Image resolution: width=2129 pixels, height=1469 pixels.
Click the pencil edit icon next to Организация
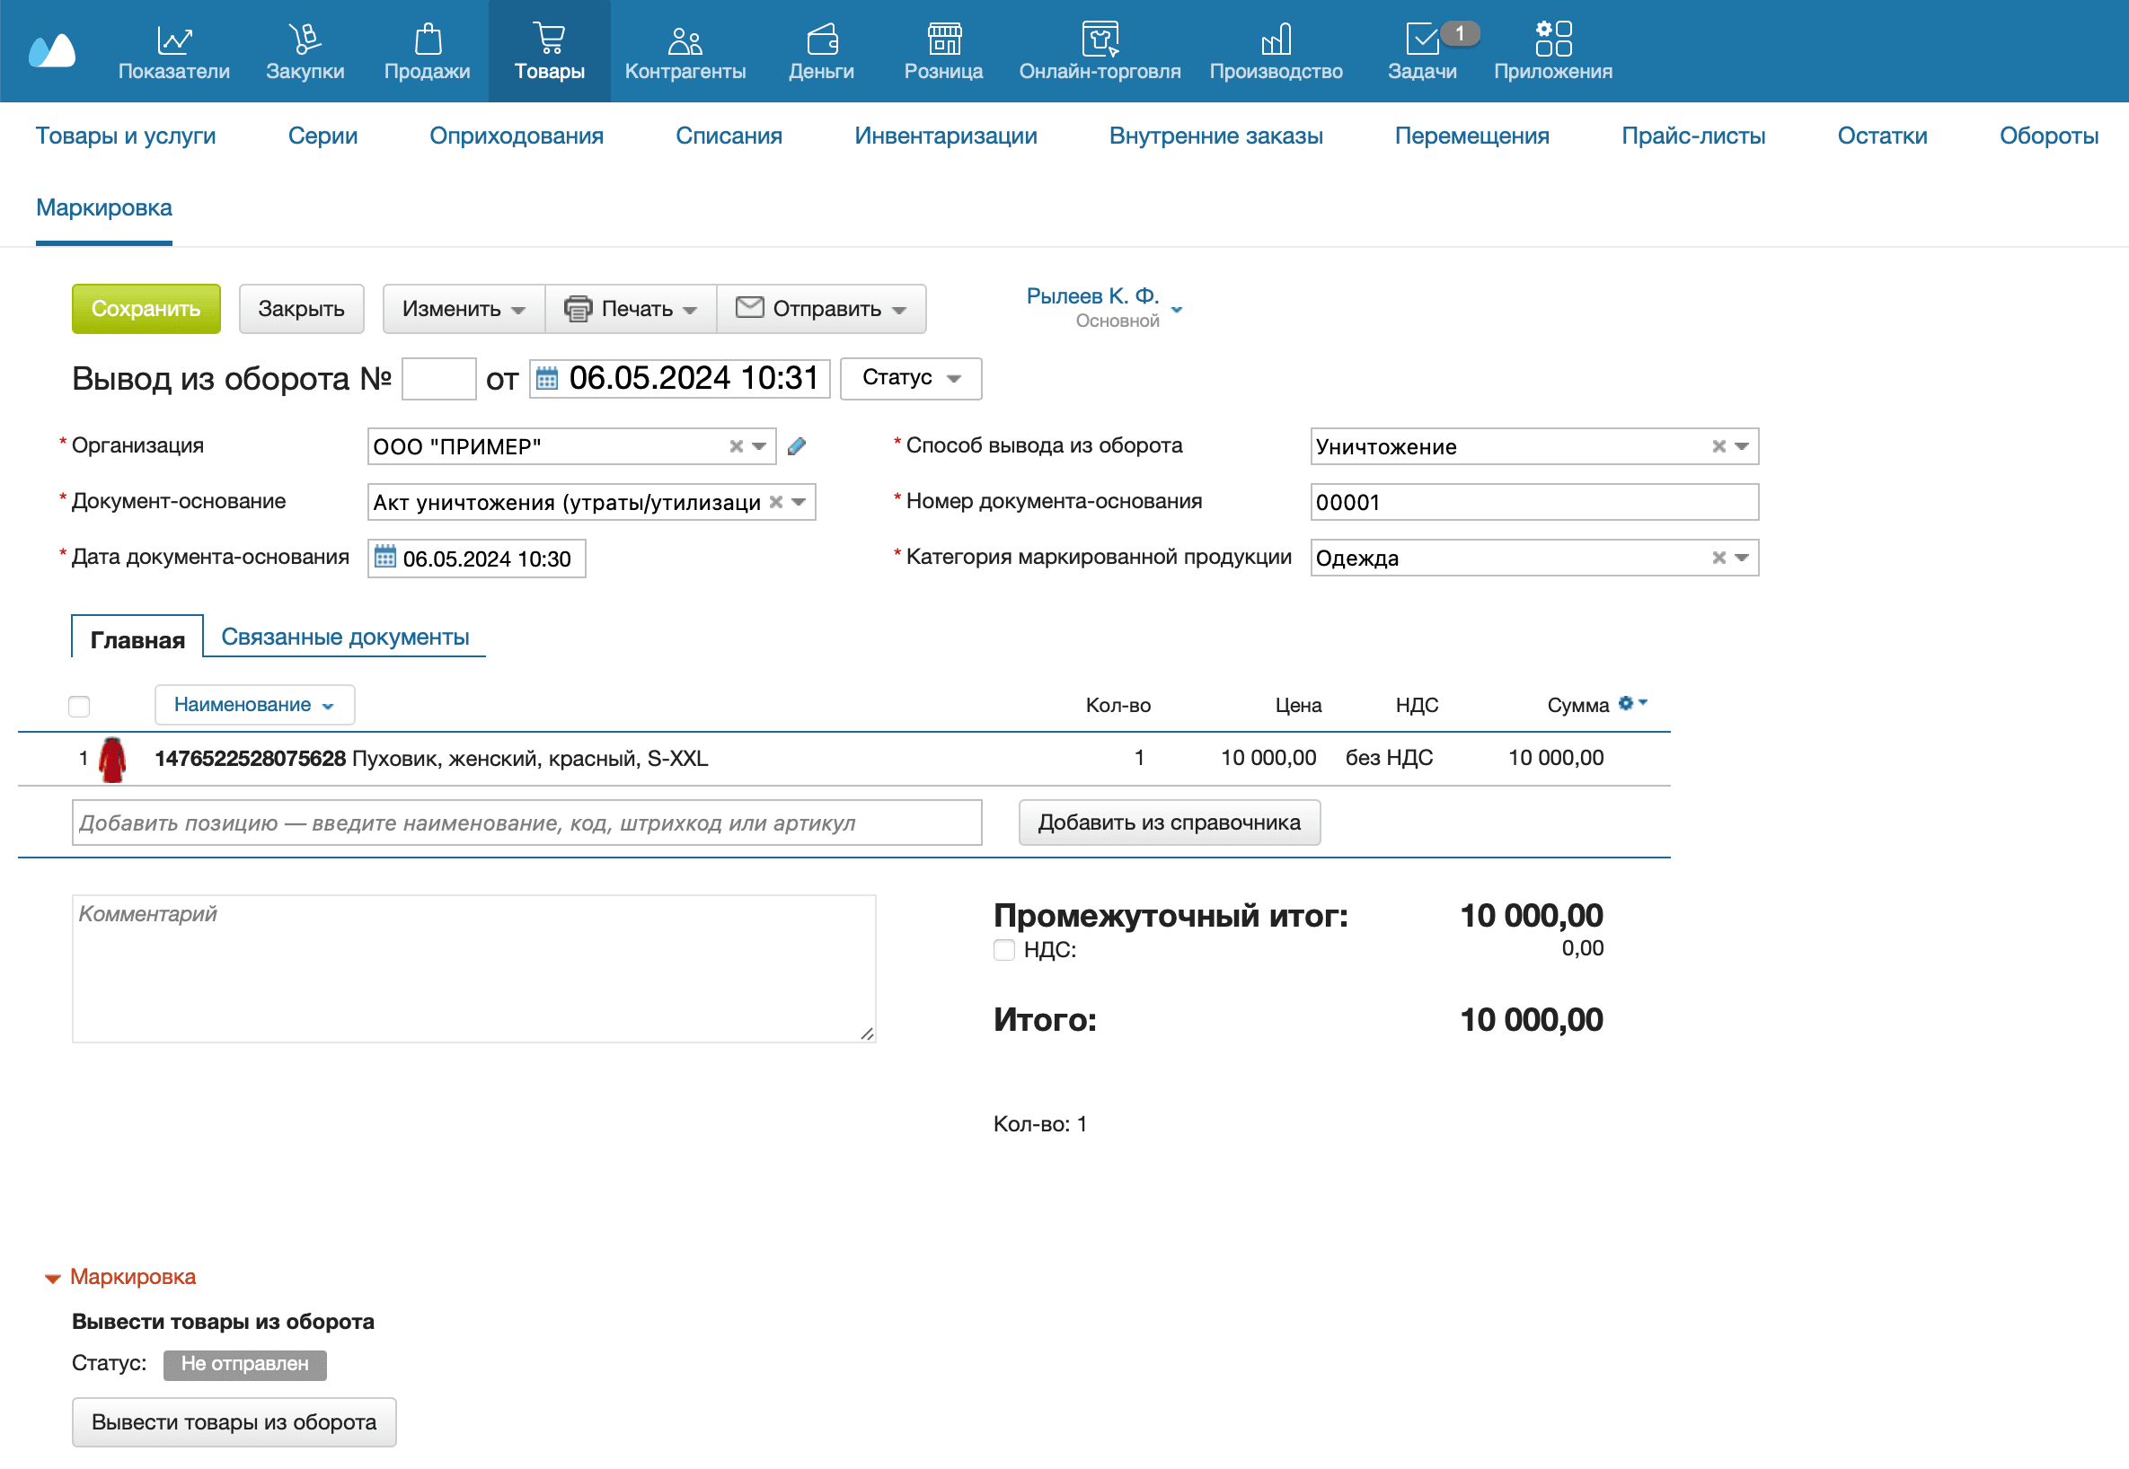798,446
